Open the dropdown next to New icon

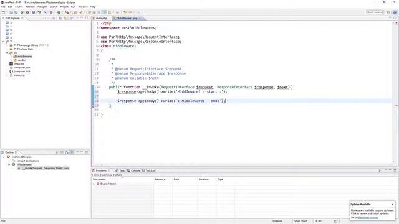(x=7, y=12)
